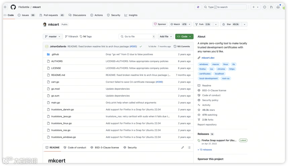
Task: Select the BSD-3-Clause license tab
Action: 105,148
